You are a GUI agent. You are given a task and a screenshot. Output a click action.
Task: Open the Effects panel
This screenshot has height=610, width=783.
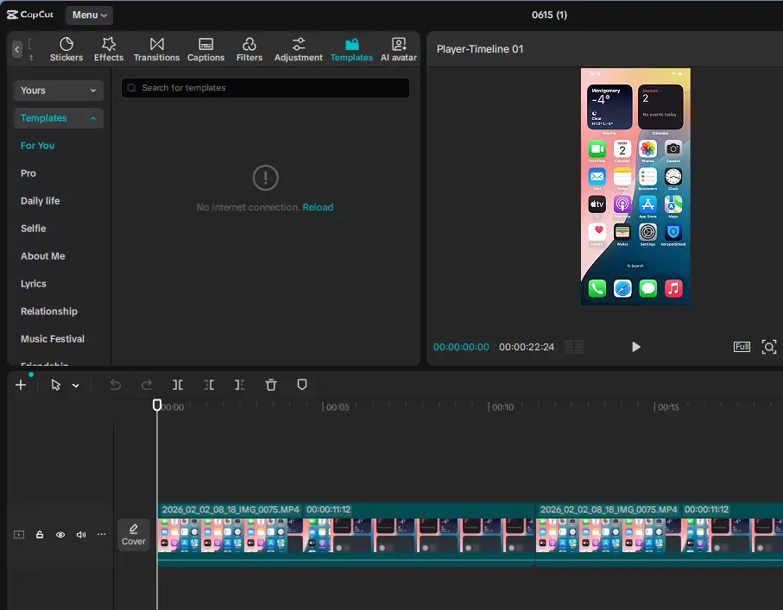point(109,49)
